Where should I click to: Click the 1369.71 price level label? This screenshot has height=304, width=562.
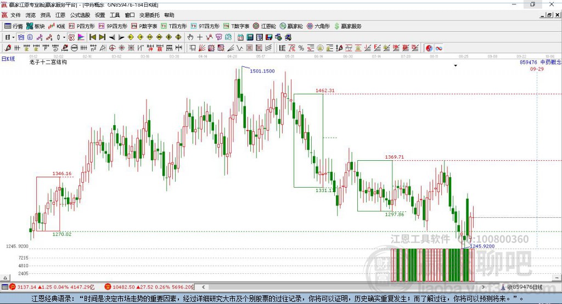[394, 157]
